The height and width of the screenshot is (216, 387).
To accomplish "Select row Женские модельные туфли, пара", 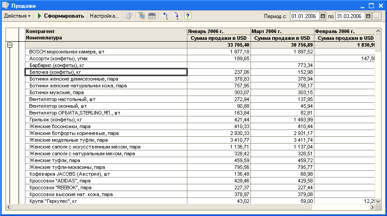I will [x=106, y=140].
